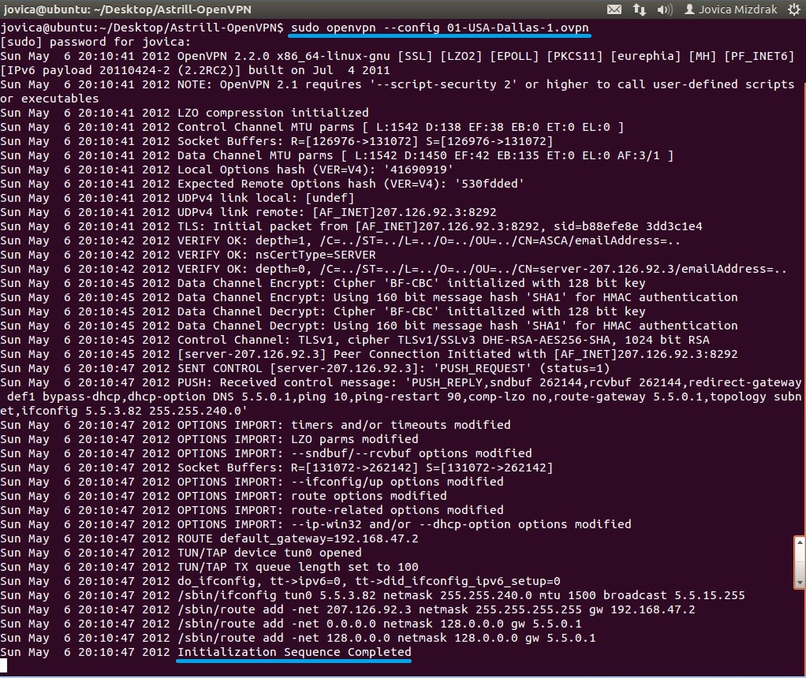Click the 'UDPv4 link remote' line

click(248, 212)
